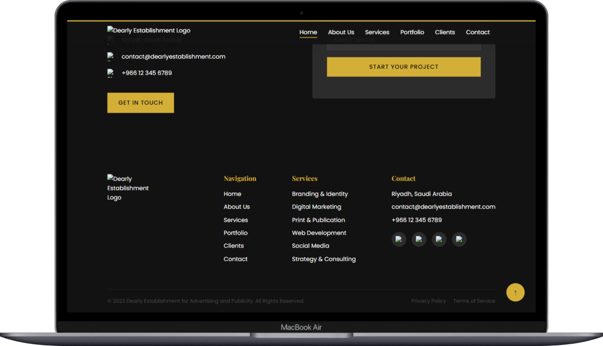This screenshot has height=346, width=603.
Task: Click the footer Dearly Establishment logo
Action: 128,188
